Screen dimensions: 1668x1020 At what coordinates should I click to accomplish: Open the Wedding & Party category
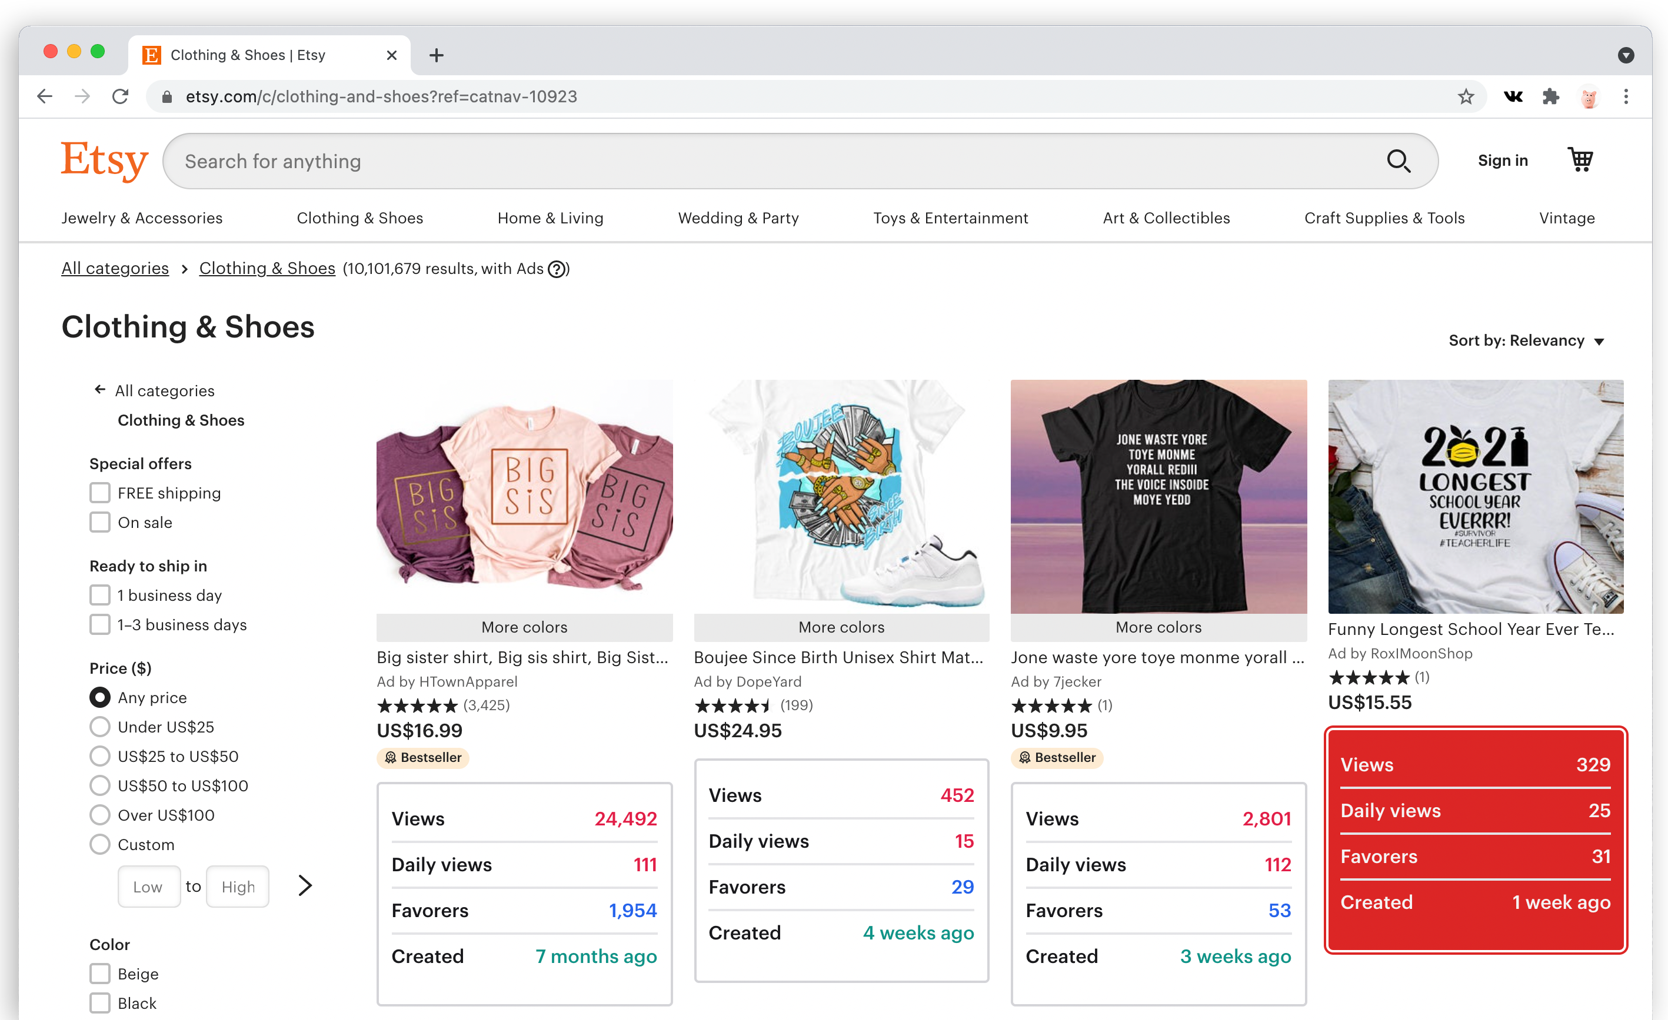pyautogui.click(x=738, y=218)
